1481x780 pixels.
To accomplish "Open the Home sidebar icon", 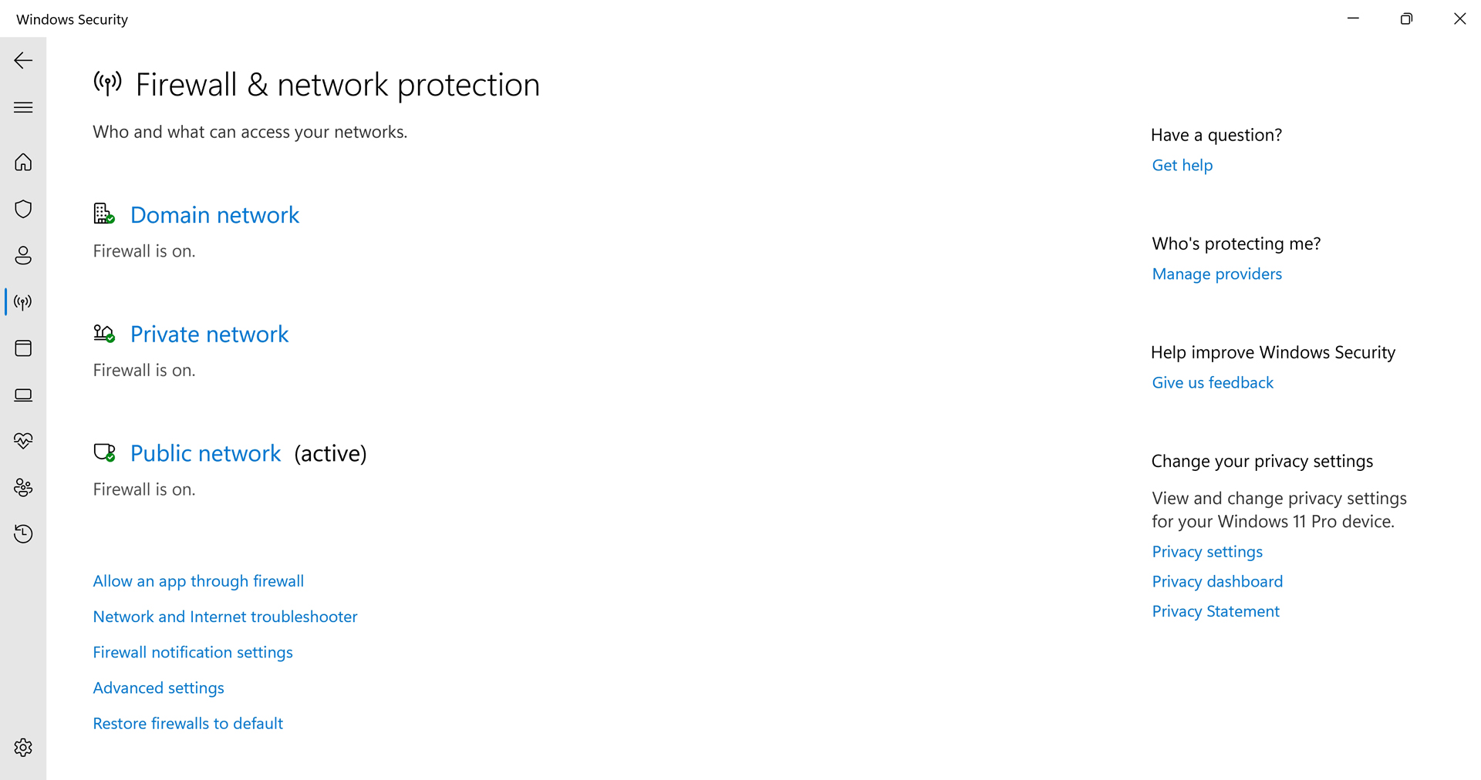I will pos(23,162).
